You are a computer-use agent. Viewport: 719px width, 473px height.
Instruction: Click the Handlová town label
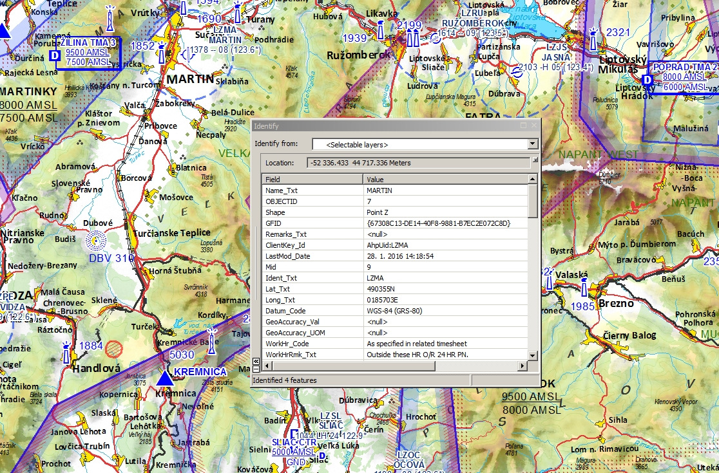(96, 368)
